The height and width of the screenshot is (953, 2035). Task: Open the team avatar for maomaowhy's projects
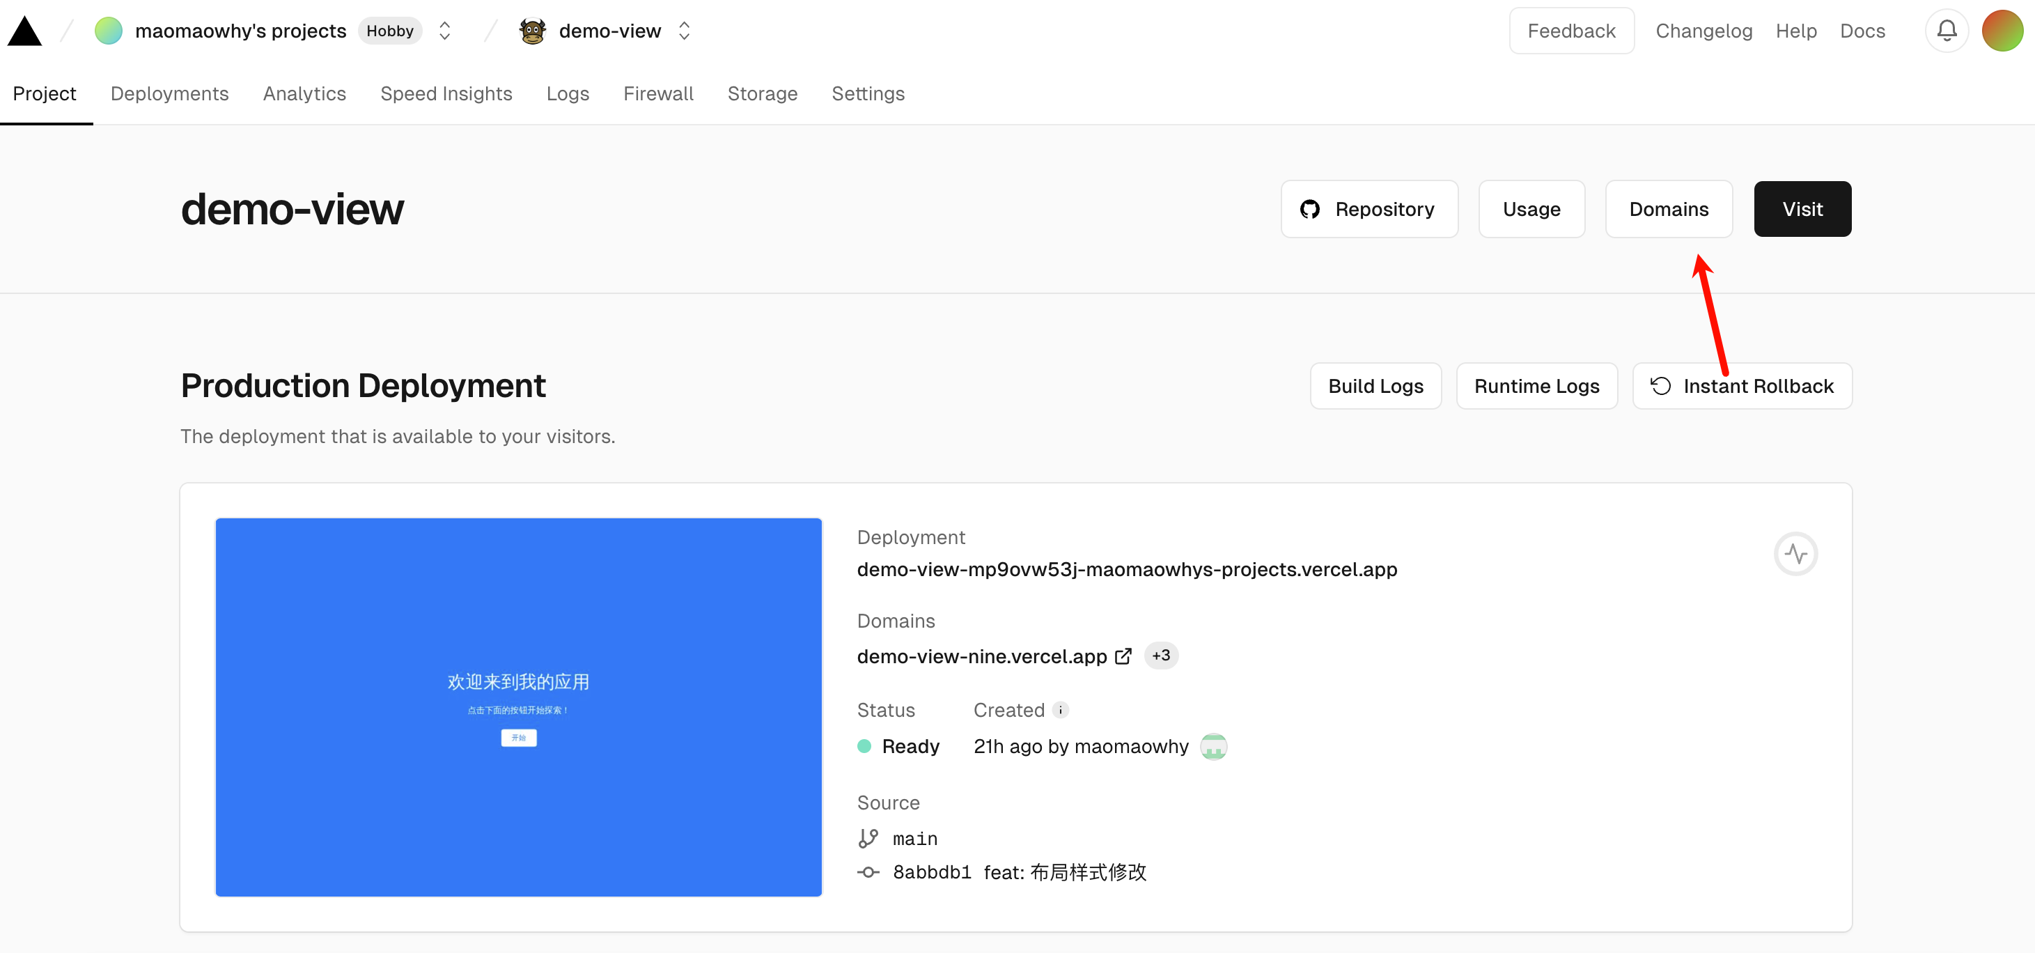[x=108, y=31]
